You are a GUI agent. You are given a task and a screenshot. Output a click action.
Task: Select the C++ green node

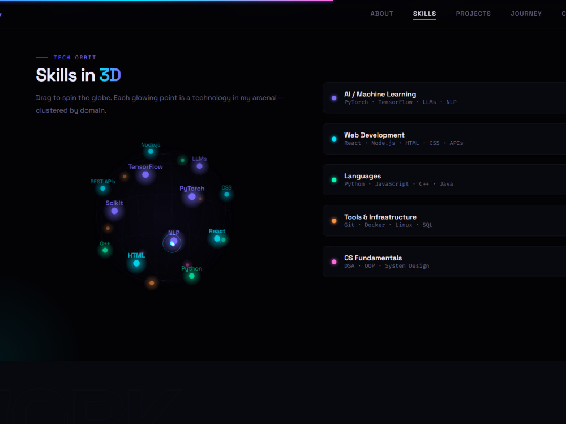point(105,250)
